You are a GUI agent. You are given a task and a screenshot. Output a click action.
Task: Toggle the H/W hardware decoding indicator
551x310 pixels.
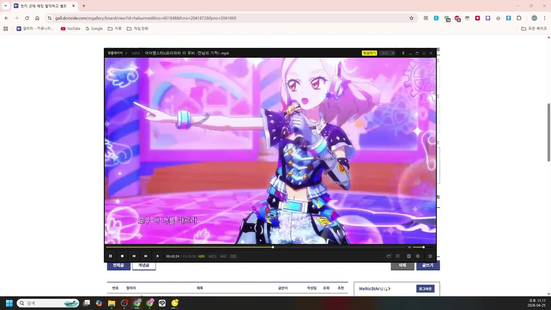pyautogui.click(x=201, y=256)
